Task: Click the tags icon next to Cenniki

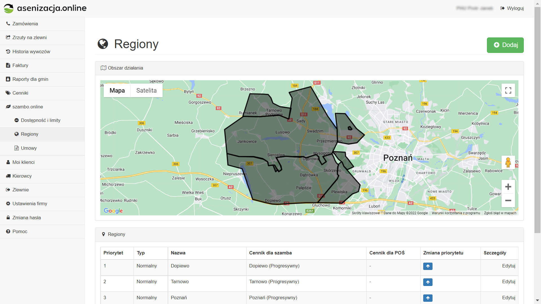Action: click(x=8, y=93)
